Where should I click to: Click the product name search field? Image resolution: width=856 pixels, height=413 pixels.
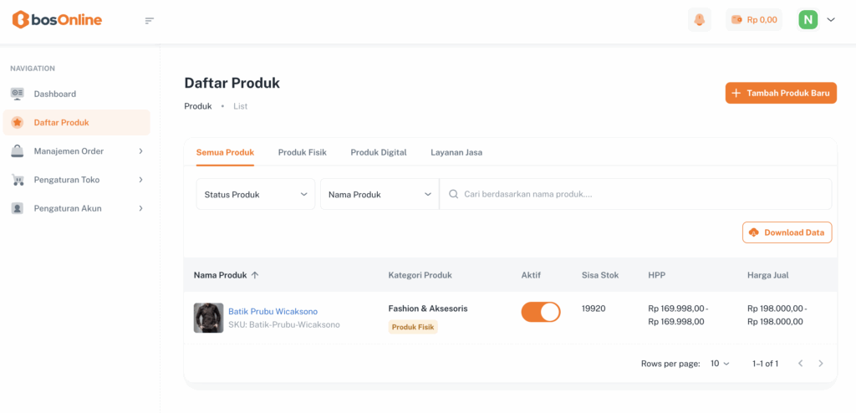(635, 194)
